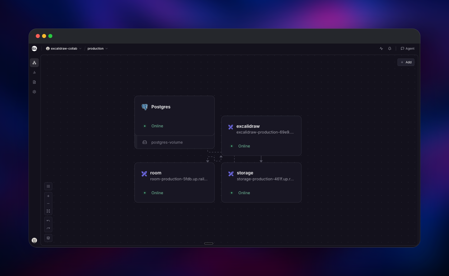
Task: Open the Agent chat panel
Action: pos(408,49)
